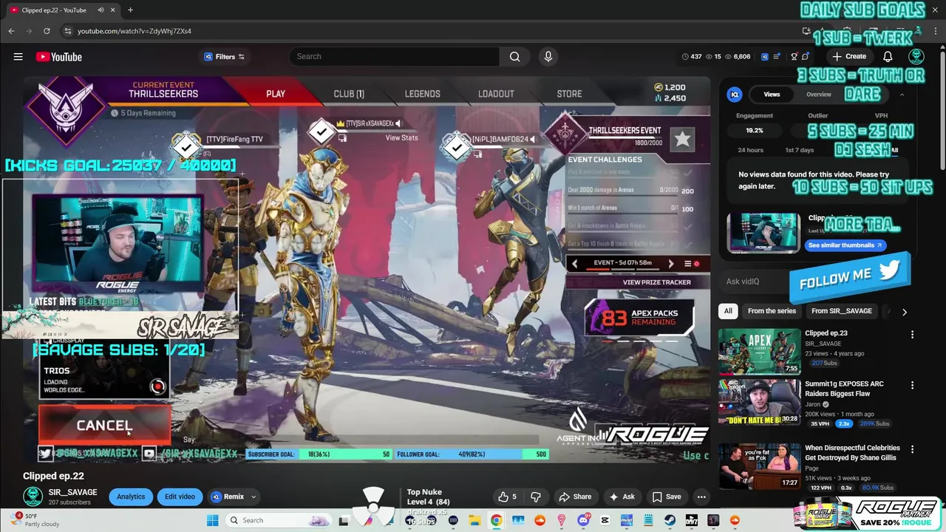Open Discord from the taskbar
Viewport: 946px width, 532px height.
[582, 520]
